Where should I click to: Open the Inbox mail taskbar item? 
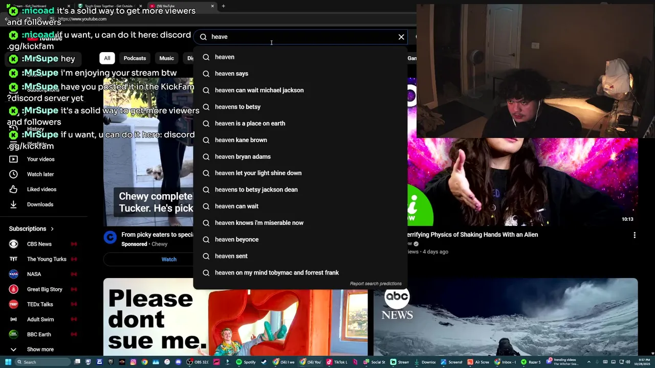click(x=505, y=362)
